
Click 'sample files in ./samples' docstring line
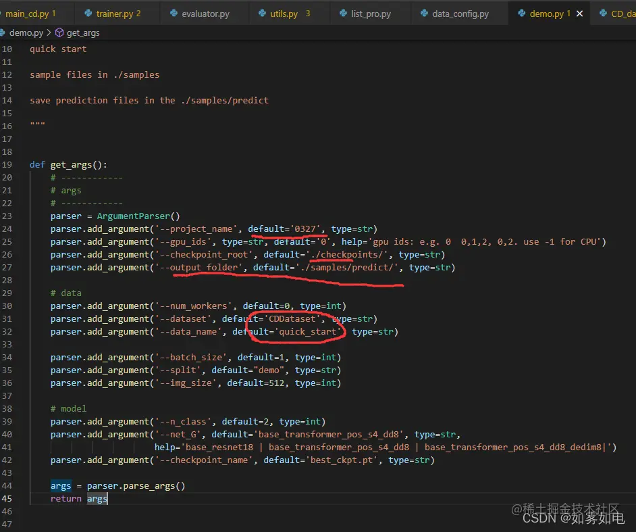95,75
